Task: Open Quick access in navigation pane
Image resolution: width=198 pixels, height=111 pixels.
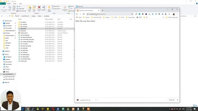Action: (8, 21)
